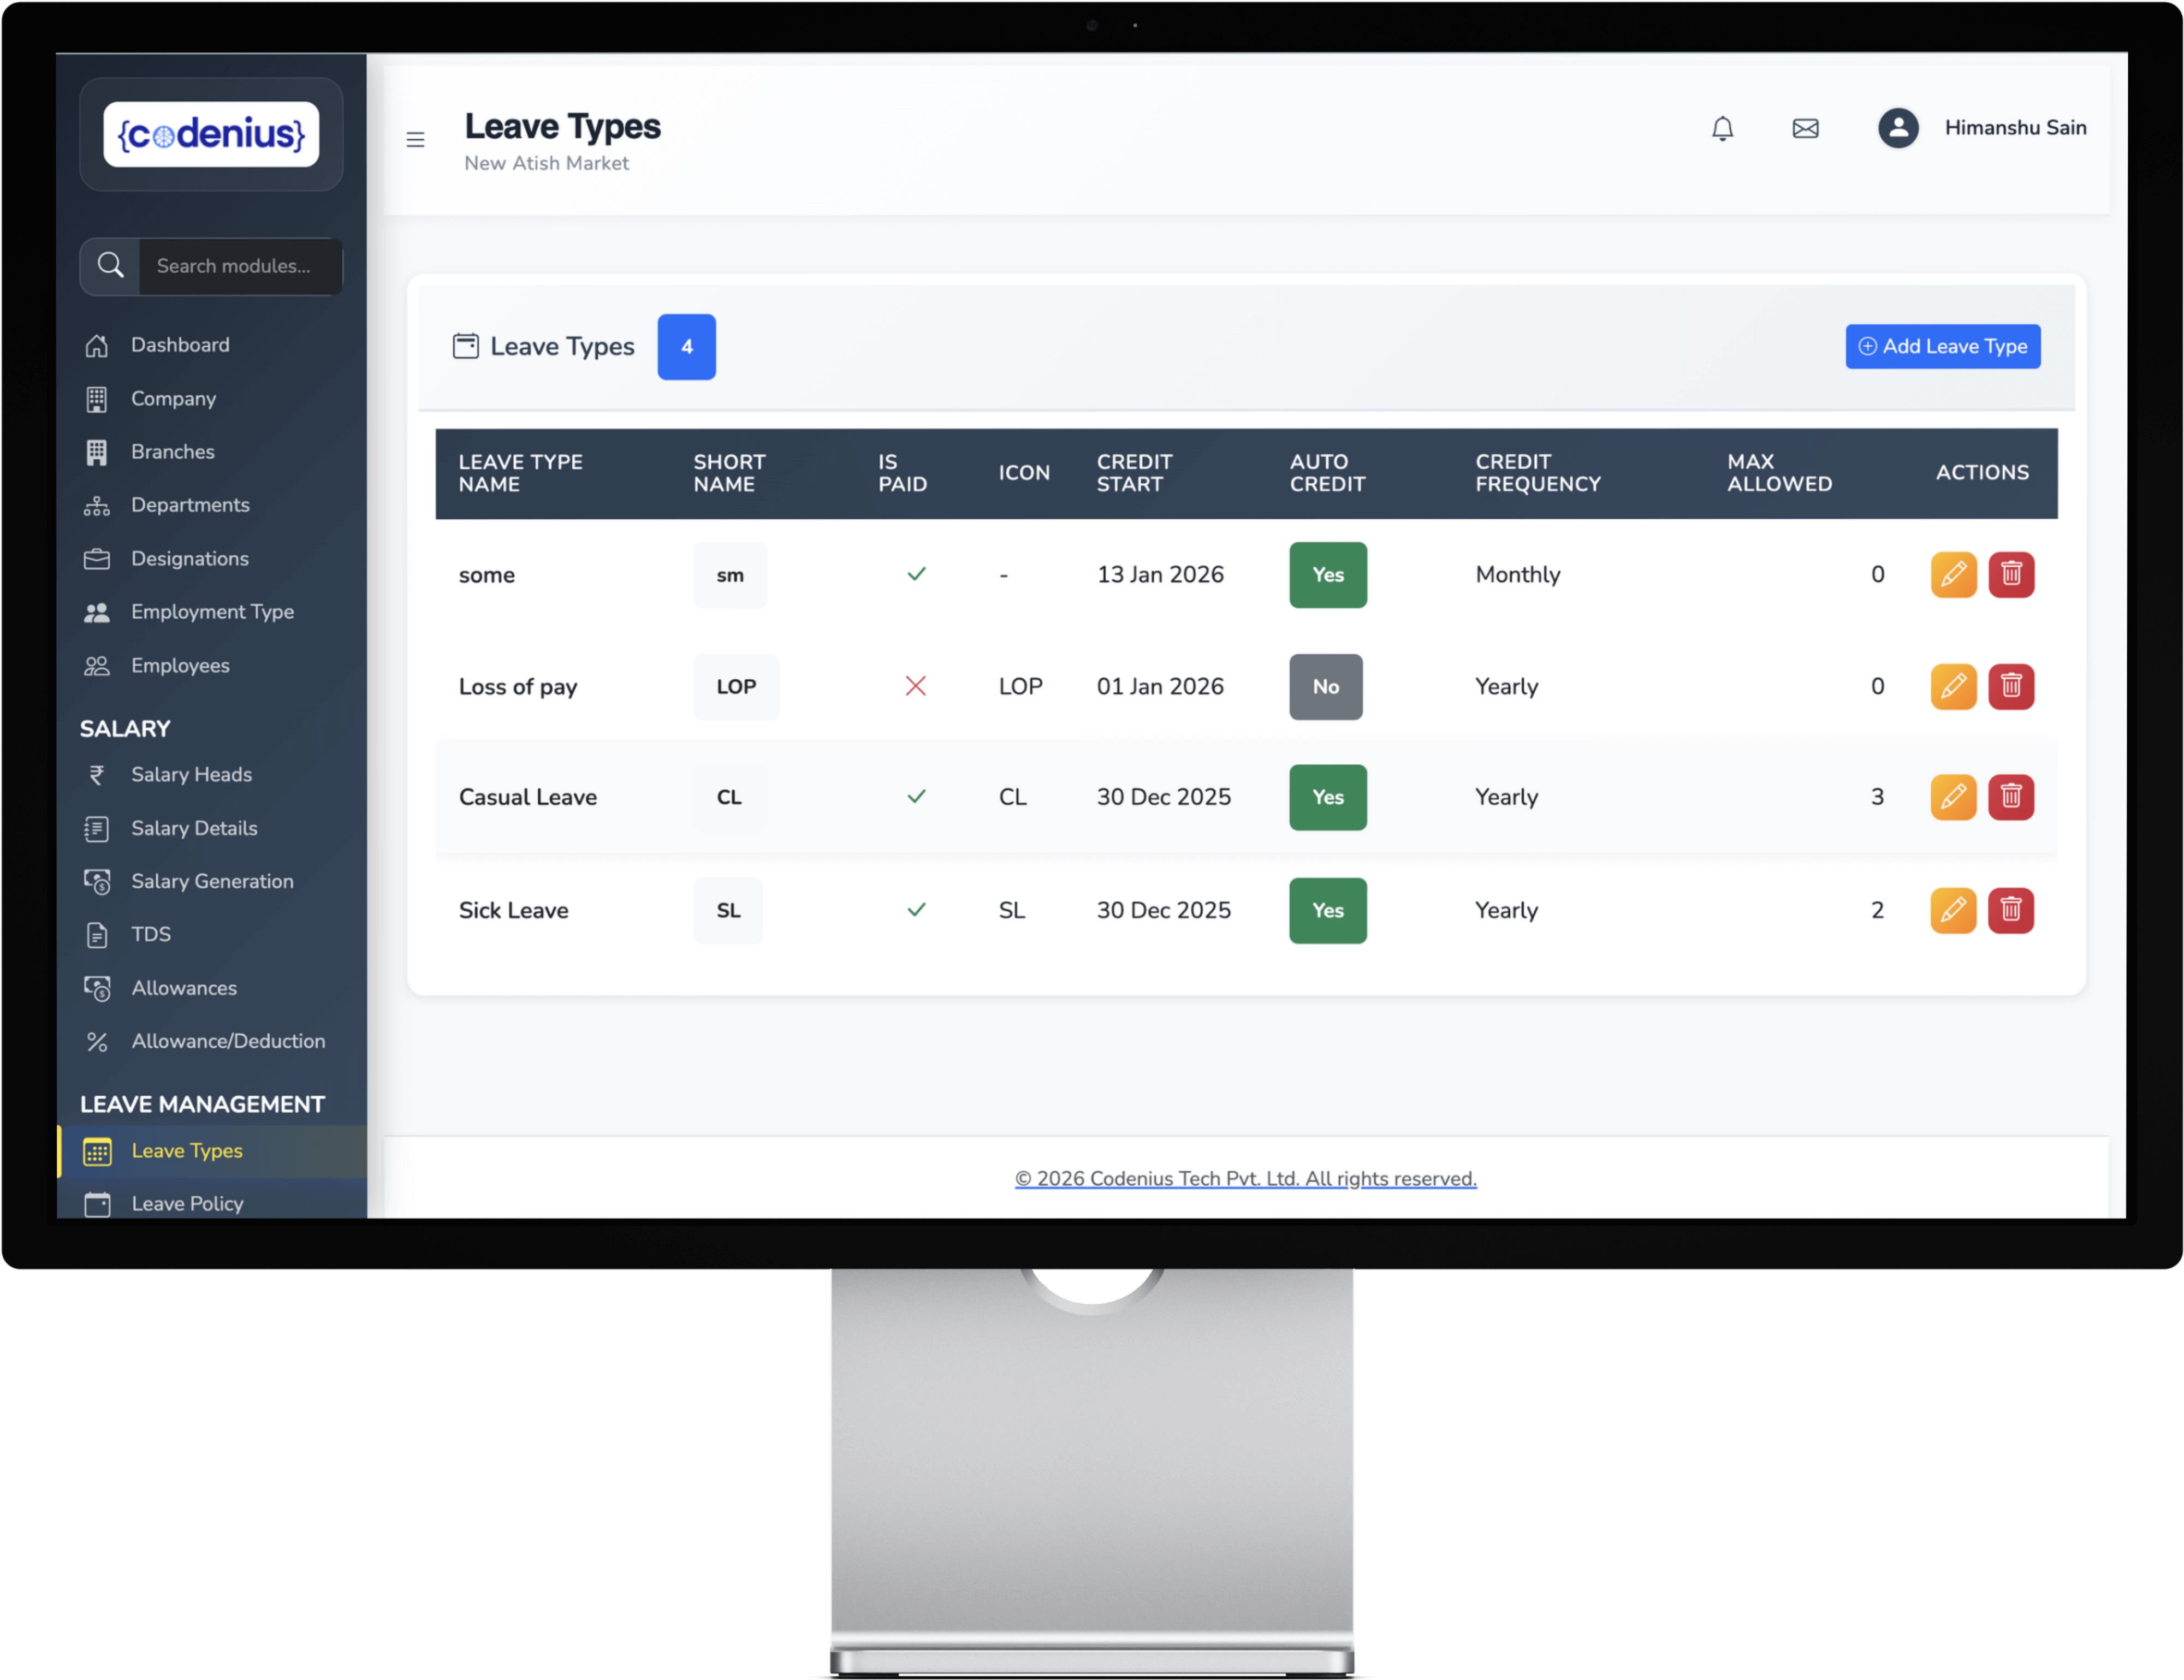Focus the Search modules input field
The width and height of the screenshot is (2184, 1680).
click(240, 266)
